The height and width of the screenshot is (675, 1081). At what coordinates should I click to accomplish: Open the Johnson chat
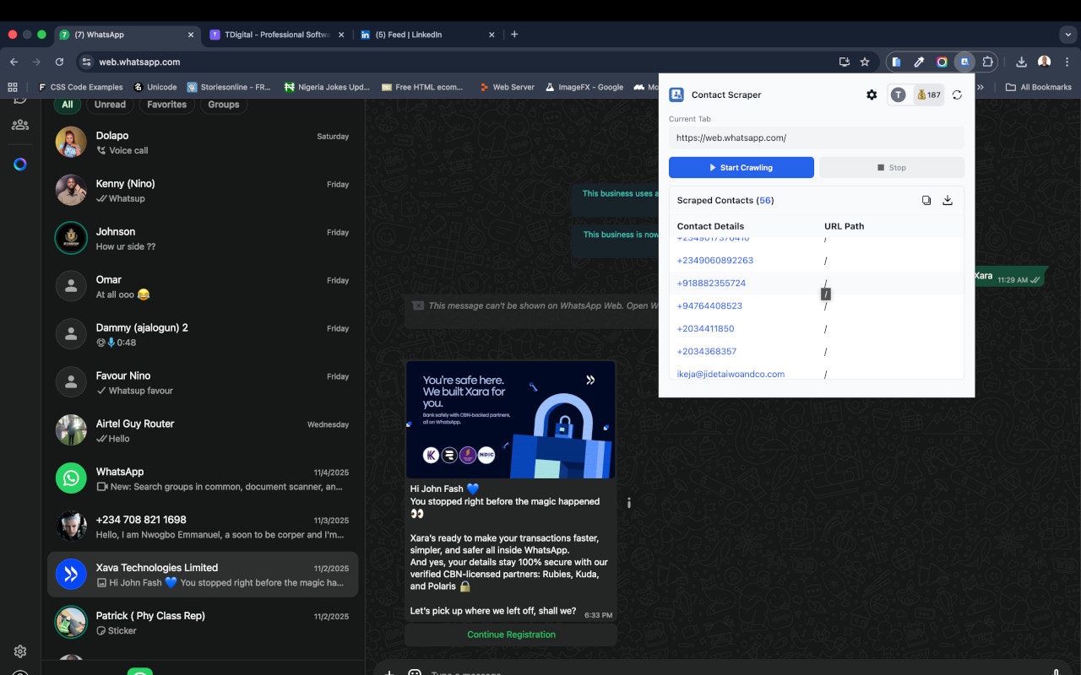203,238
